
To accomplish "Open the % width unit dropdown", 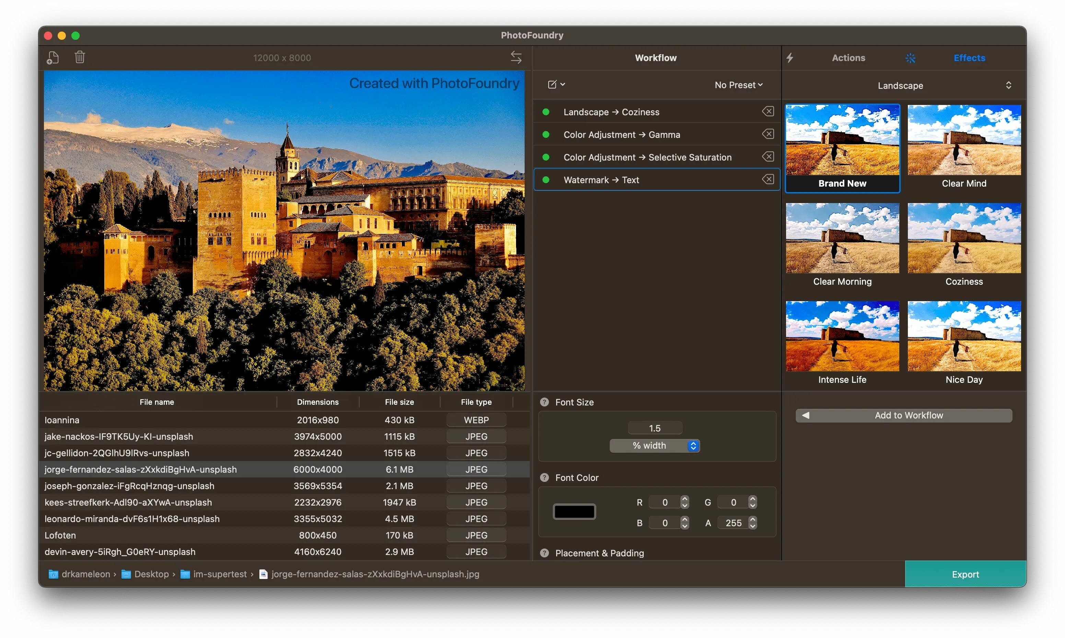I will coord(654,446).
